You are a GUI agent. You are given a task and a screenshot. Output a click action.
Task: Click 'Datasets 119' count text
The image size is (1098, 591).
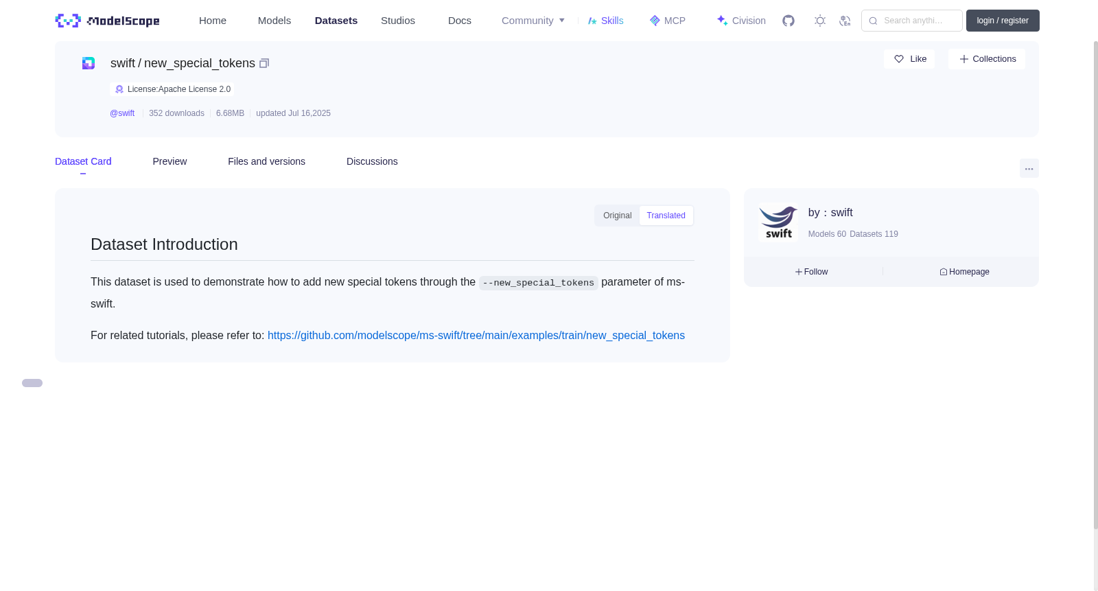point(874,234)
